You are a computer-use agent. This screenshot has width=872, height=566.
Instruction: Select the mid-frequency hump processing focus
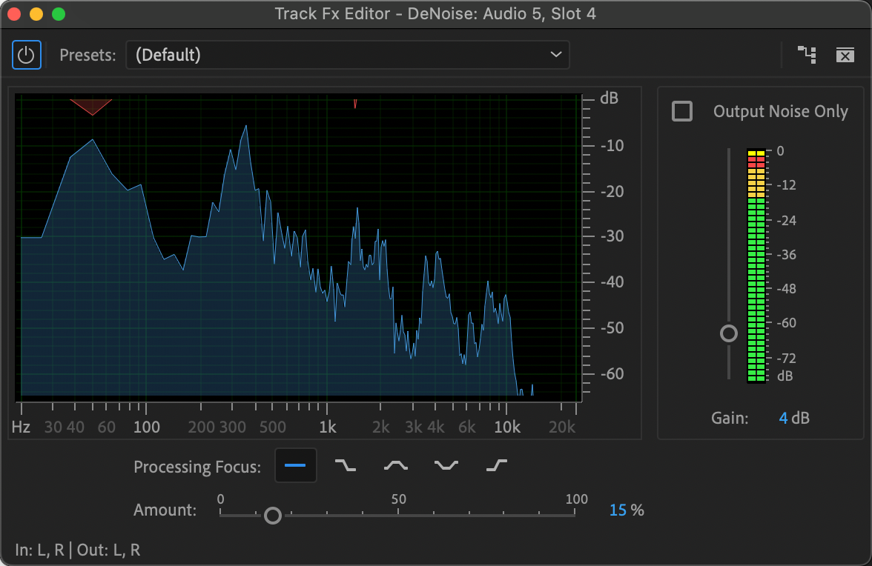point(396,465)
